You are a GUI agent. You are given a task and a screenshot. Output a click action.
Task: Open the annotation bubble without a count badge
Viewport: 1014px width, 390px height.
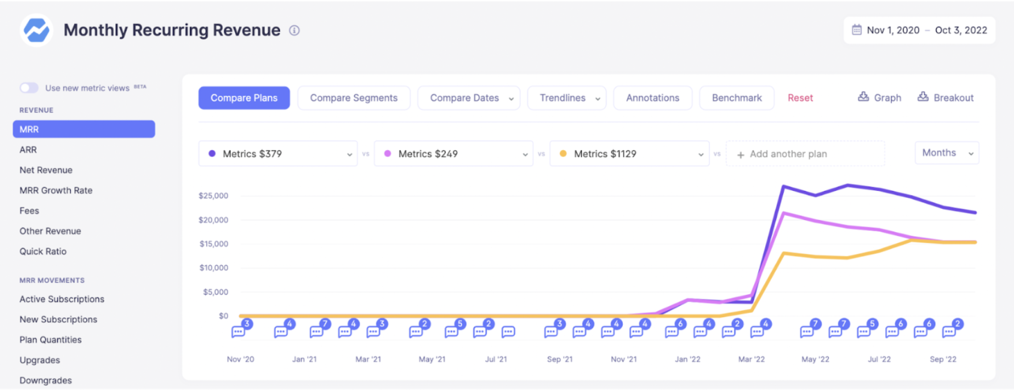pos(508,332)
